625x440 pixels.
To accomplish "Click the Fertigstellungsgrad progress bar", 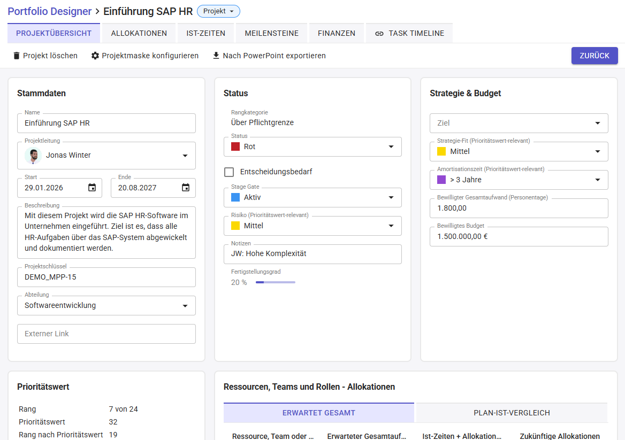I will [x=276, y=282].
